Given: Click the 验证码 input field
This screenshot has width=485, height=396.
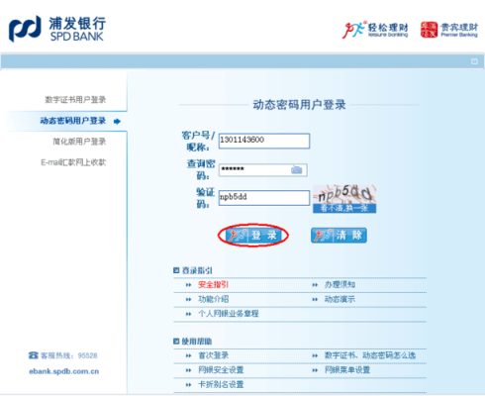Looking at the screenshot, I should pyautogui.click(x=264, y=198).
